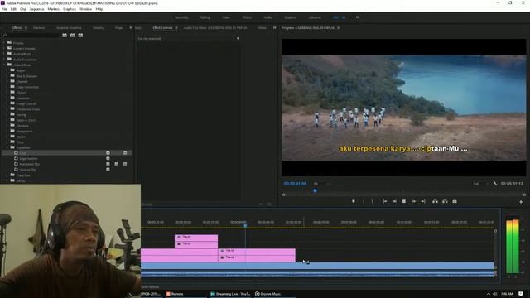530x298 pixels.
Task: Select the Crop effect icon
Action: tap(16, 153)
